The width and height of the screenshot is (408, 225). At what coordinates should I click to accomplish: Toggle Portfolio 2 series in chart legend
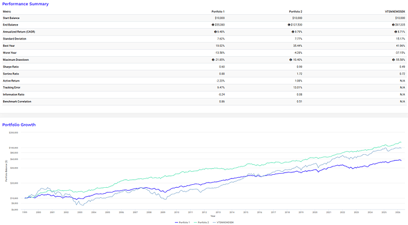click(x=202, y=223)
